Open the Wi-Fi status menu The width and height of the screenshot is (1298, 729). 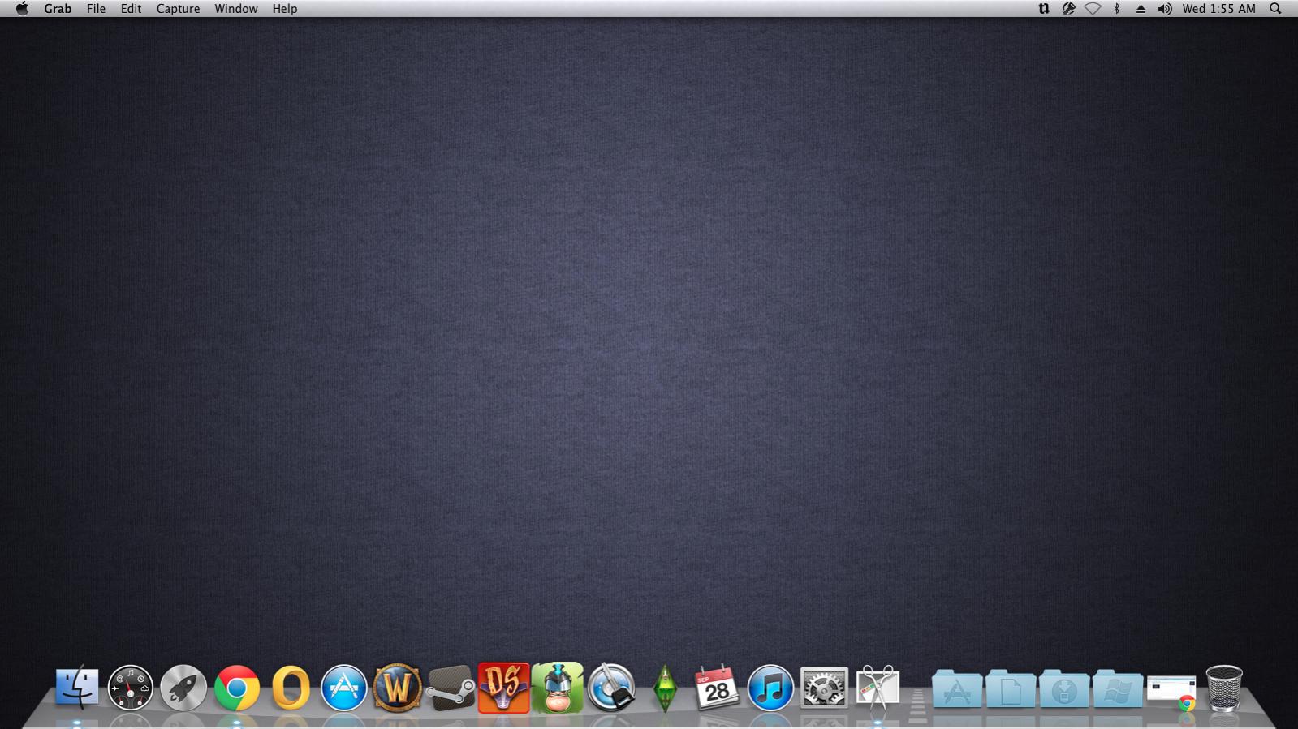pyautogui.click(x=1093, y=9)
